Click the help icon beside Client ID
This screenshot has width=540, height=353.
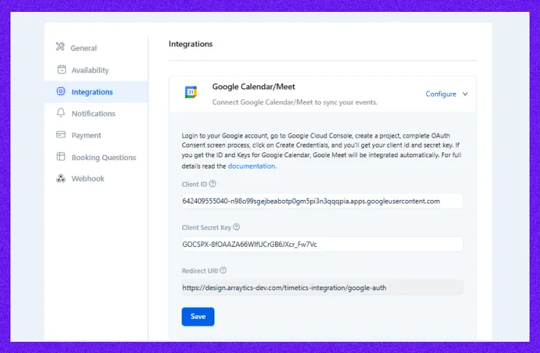(x=212, y=184)
